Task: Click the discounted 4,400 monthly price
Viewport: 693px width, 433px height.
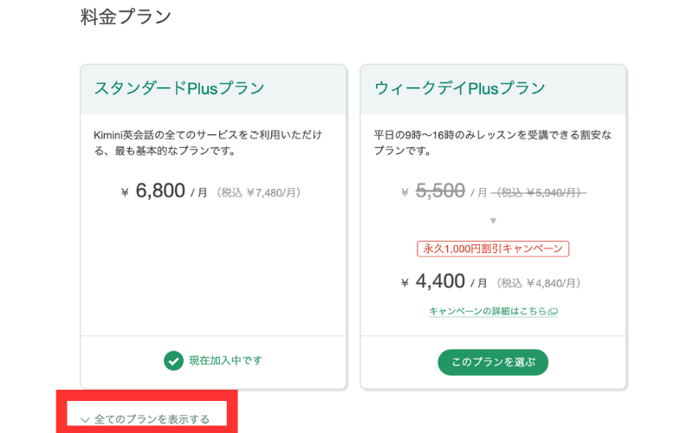Action: coord(440,281)
